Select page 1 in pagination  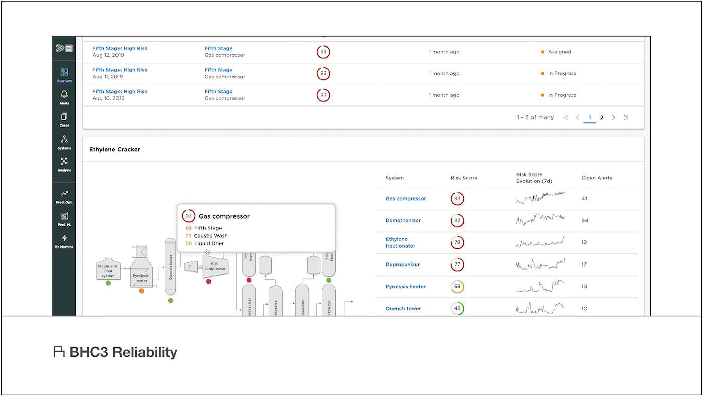(x=590, y=117)
